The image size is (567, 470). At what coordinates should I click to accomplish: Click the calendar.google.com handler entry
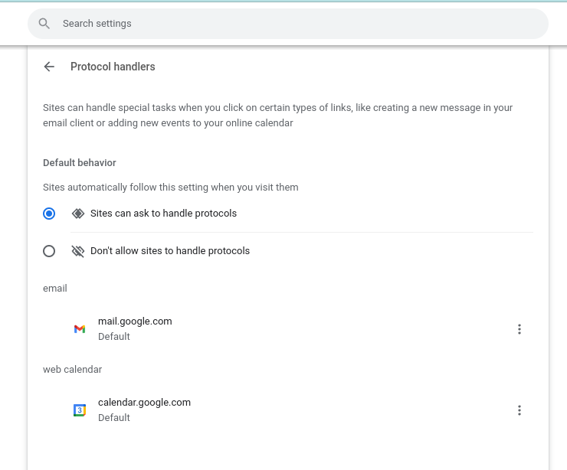tap(288, 410)
